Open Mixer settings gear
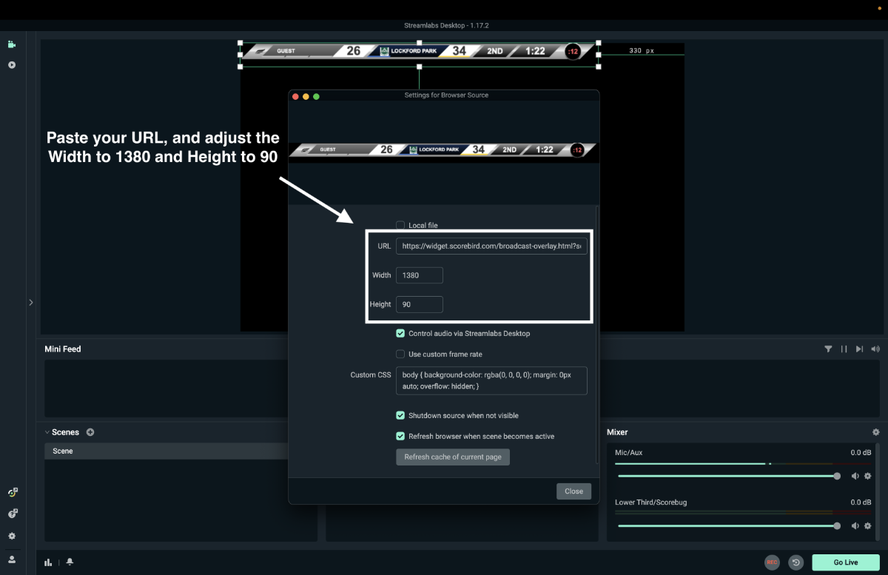The height and width of the screenshot is (575, 888). [876, 432]
